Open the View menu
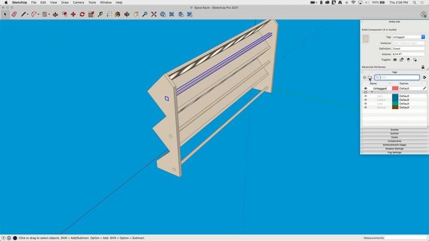This screenshot has height=241, width=429. (54, 3)
